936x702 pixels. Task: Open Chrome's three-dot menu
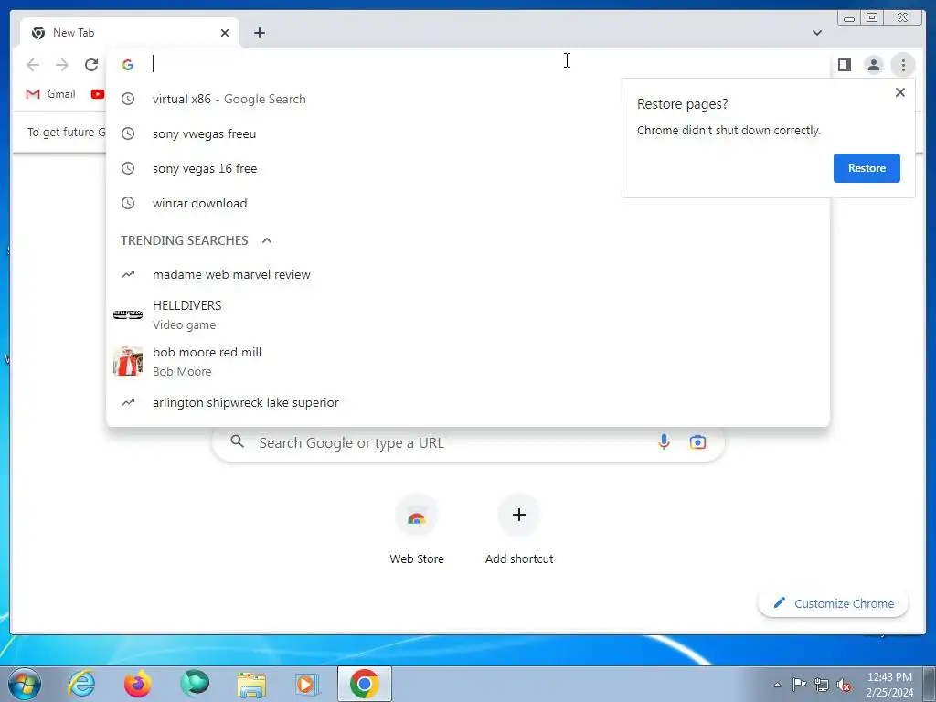point(903,65)
